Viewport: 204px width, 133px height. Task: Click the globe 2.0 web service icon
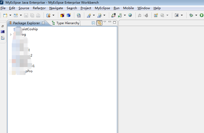point(79,15)
